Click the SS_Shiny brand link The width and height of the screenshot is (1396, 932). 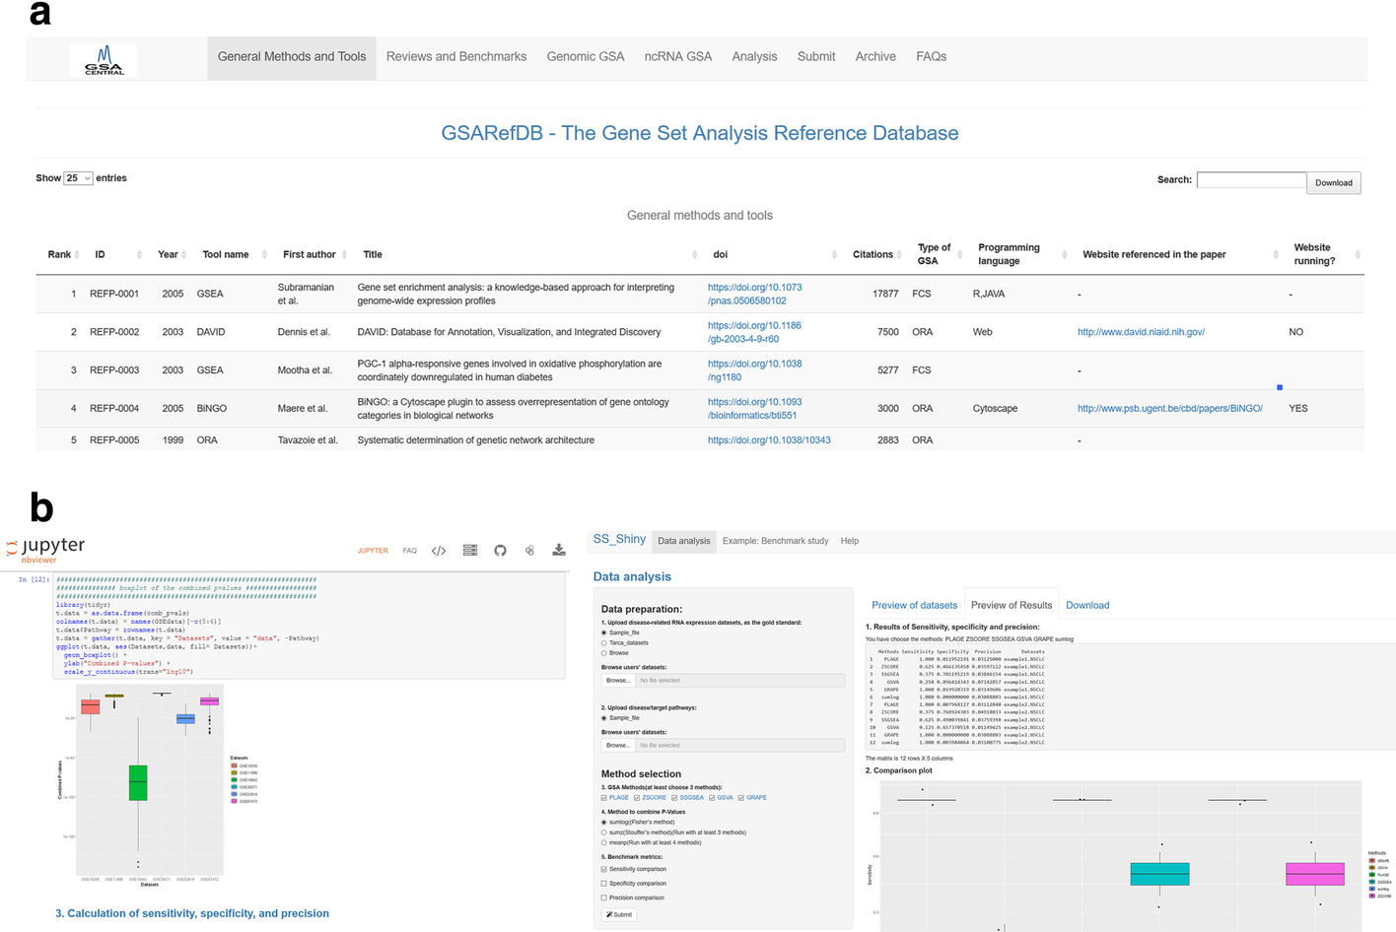point(619,539)
